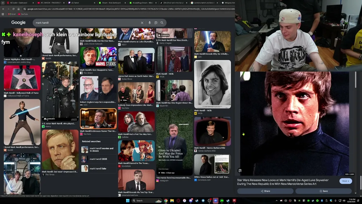Open 'Mark Hamill Addresses Rumor' YouTube video thumbnail
Screen dimensions: 362x204
tap(98, 119)
